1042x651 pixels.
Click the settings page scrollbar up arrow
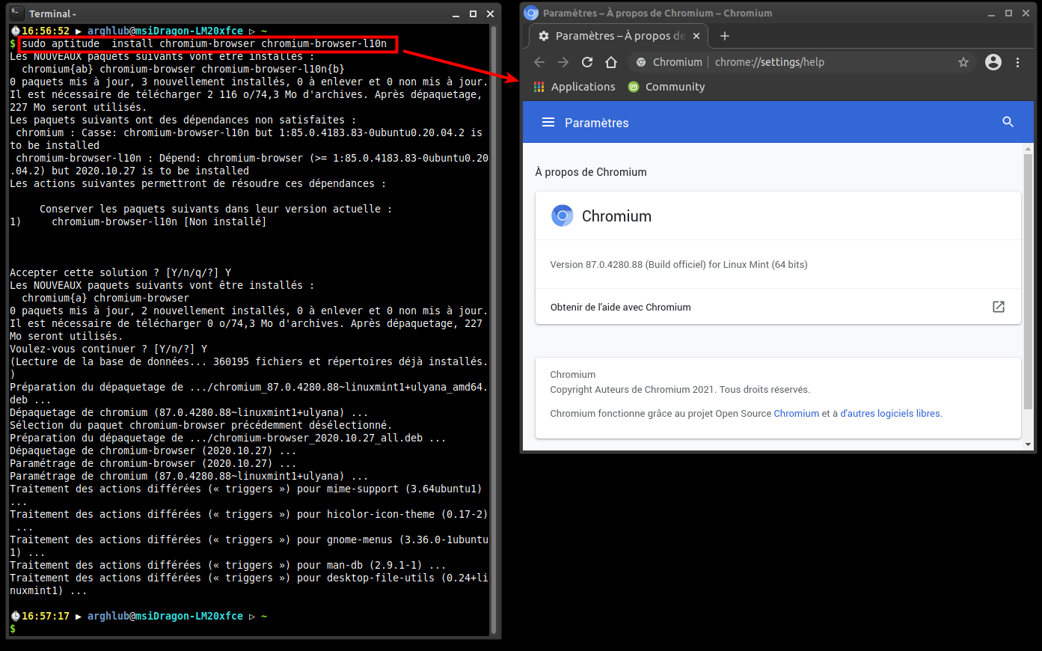click(x=1028, y=149)
